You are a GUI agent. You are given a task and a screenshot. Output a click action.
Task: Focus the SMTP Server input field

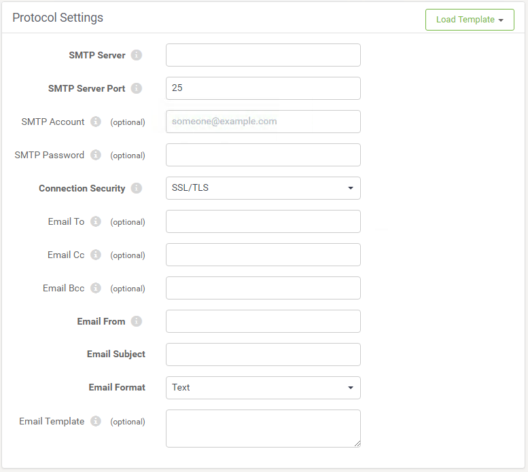(x=263, y=55)
